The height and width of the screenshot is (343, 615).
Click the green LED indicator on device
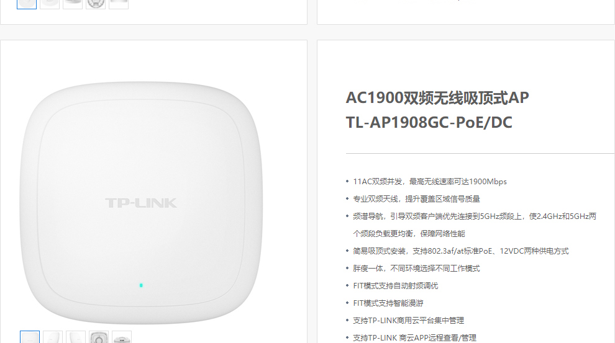click(x=141, y=285)
